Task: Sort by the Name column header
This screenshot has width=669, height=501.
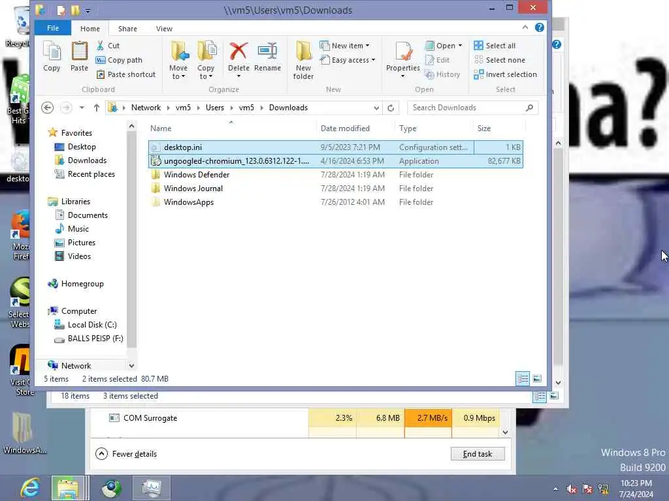Action: [x=231, y=129]
